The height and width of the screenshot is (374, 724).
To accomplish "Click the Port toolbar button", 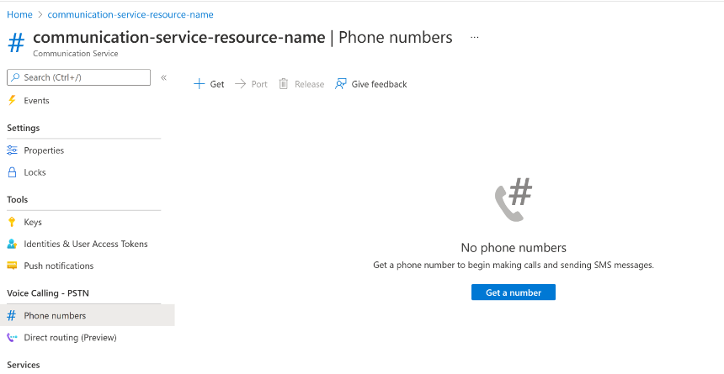I will 252,84.
